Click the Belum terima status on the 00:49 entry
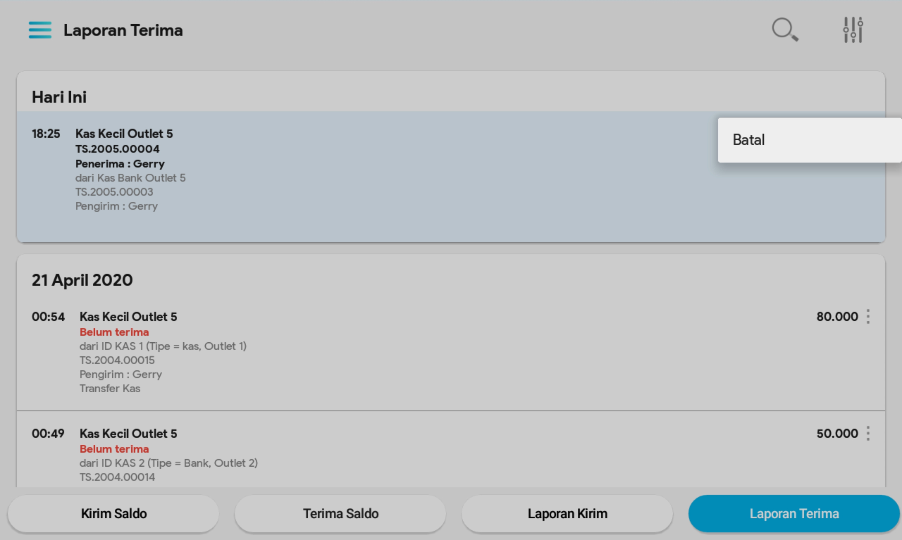The image size is (902, 540). click(x=114, y=449)
